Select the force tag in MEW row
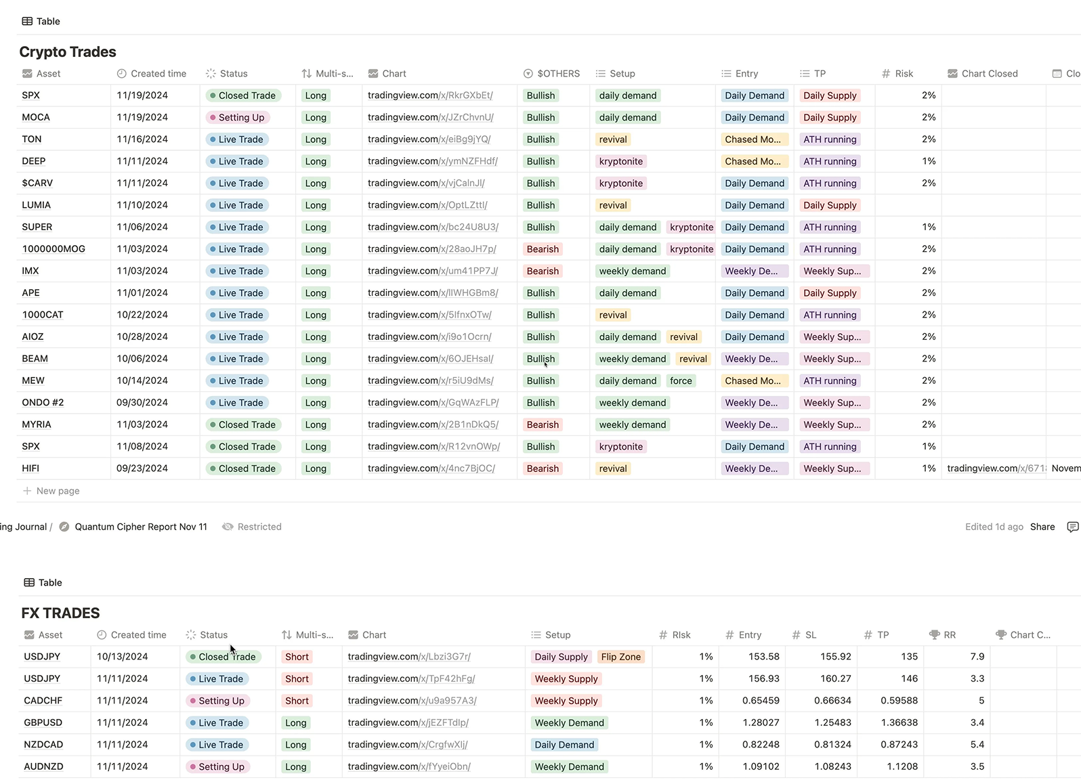Viewport: 1081px width, 784px height. [x=681, y=380]
